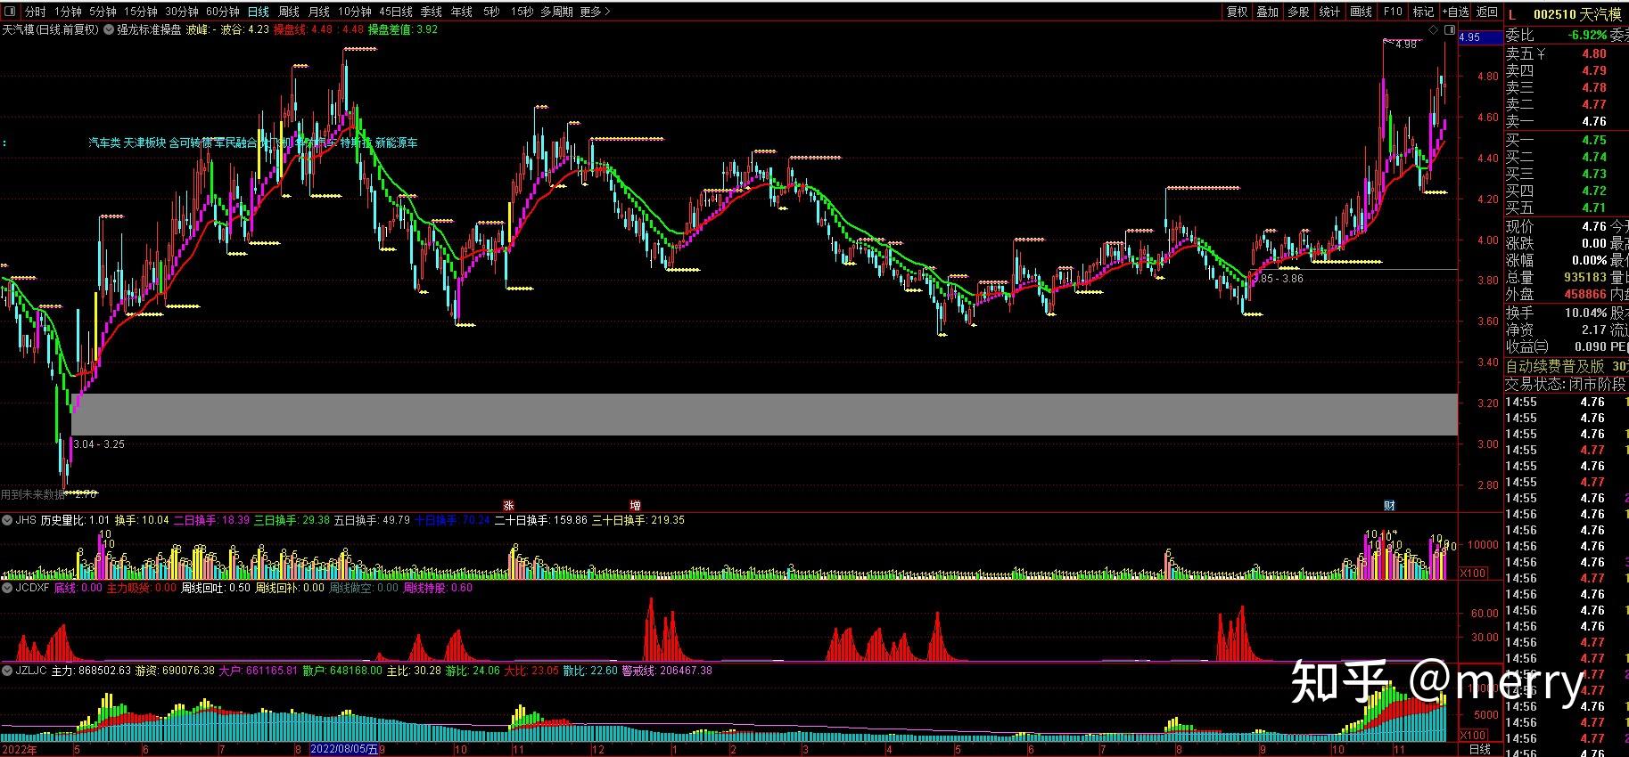Switch to the 5分钟 period
Viewport: 1629px width, 757px height.
[x=103, y=12]
